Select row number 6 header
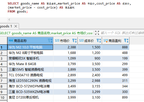The image size is (144, 102). (3, 75)
